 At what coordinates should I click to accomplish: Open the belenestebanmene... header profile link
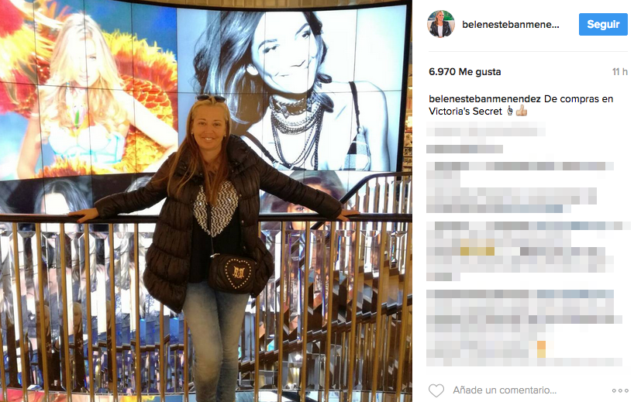(511, 25)
